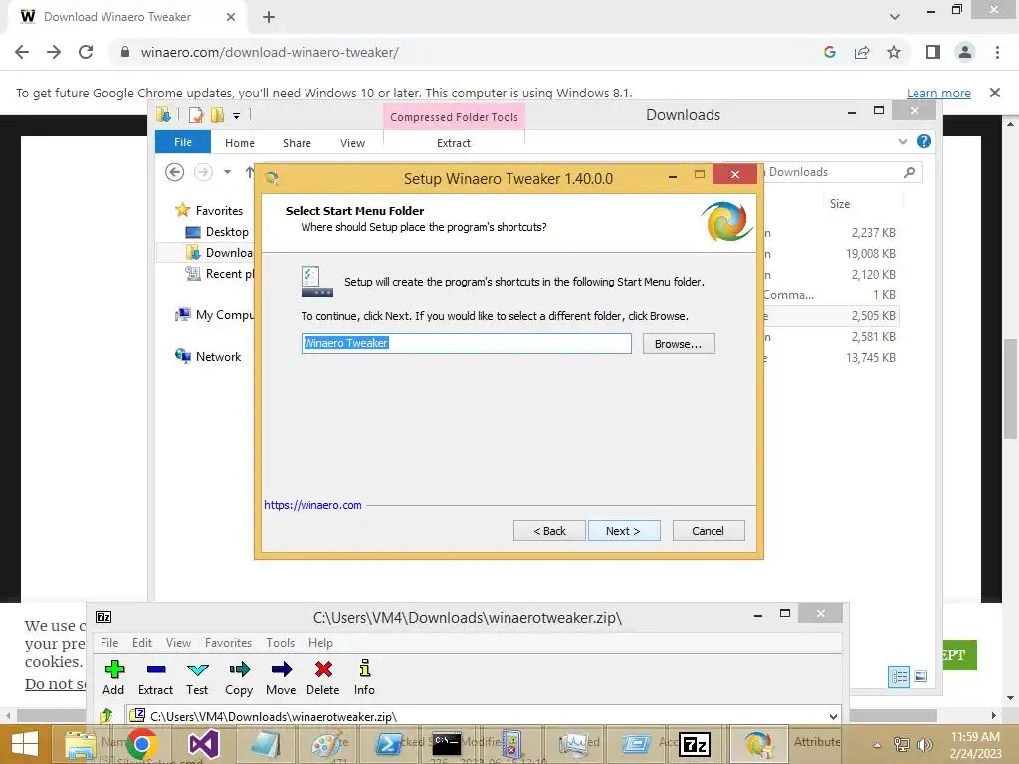
Task: Click Explorer forward navigation arrow
Action: (203, 172)
